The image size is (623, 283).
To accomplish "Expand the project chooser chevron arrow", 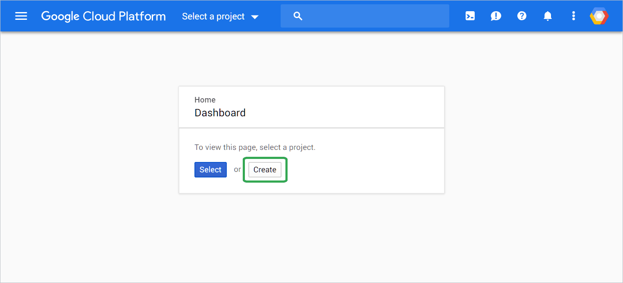I will pyautogui.click(x=255, y=17).
